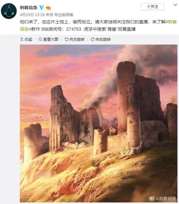Open the 刺客信条 username link

click(x=29, y=7)
